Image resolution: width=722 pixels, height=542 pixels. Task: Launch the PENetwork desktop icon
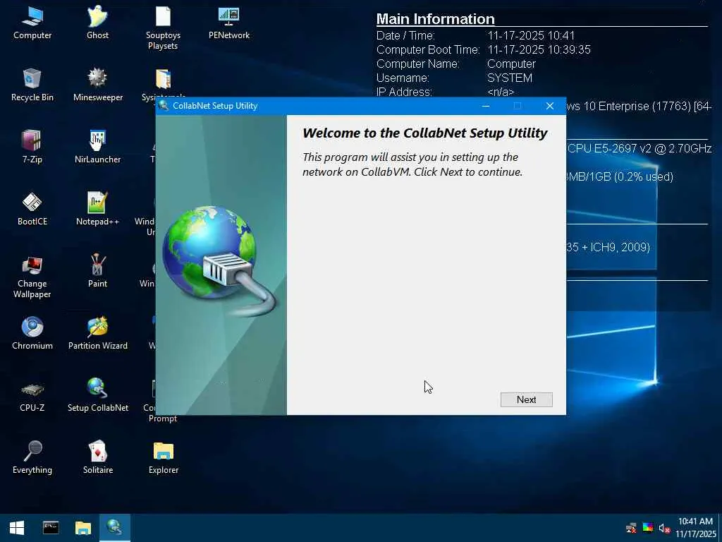(229, 23)
